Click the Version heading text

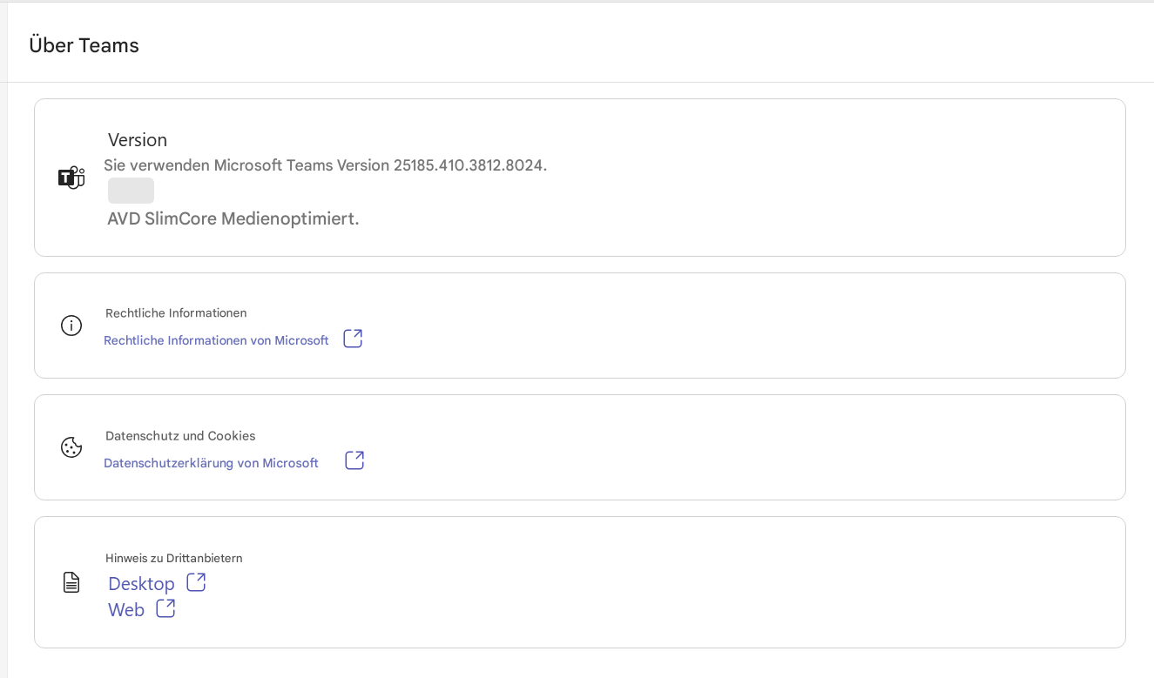138,140
